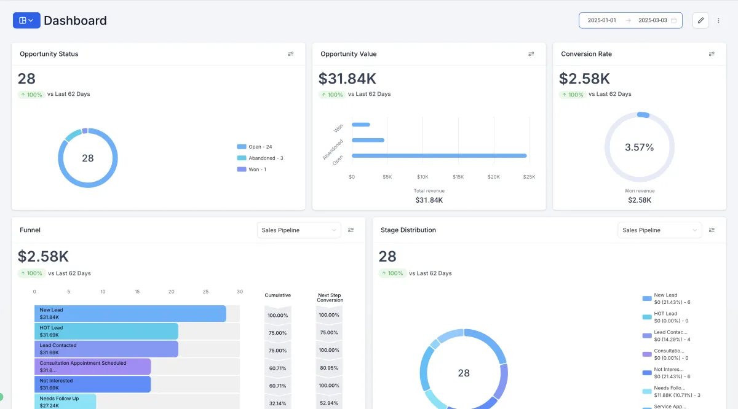Expand Funnel Sales Pipeline dropdown
738x409 pixels.
[x=299, y=230]
